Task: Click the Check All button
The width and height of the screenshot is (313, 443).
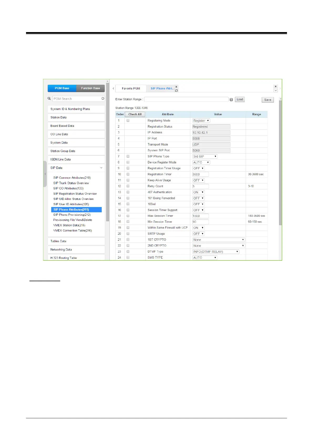Action: (x=135, y=114)
